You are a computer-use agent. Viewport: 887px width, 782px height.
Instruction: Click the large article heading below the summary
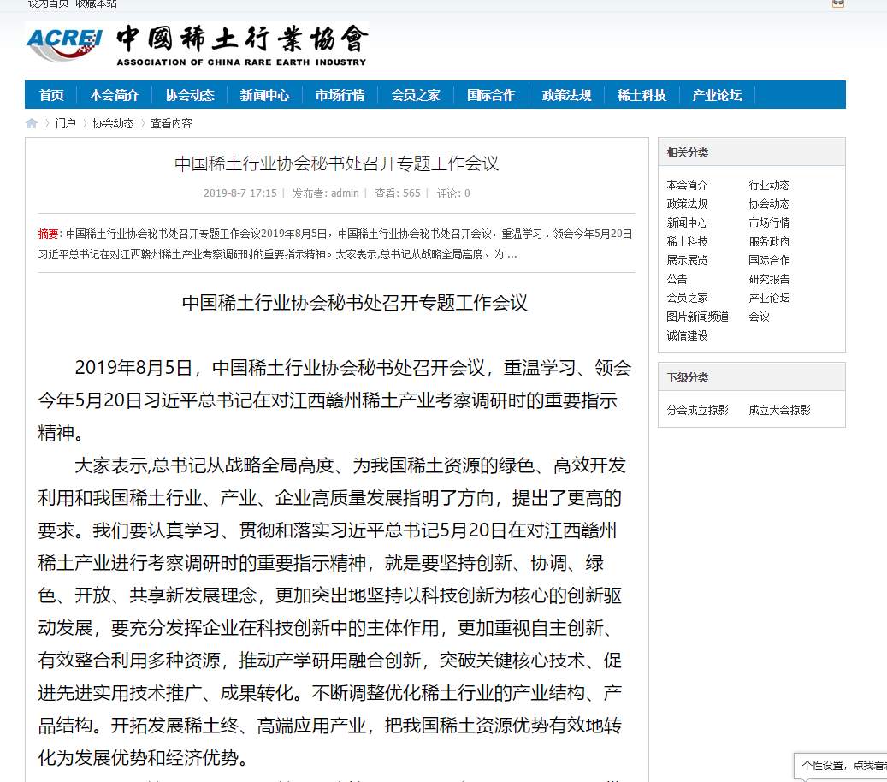click(355, 303)
